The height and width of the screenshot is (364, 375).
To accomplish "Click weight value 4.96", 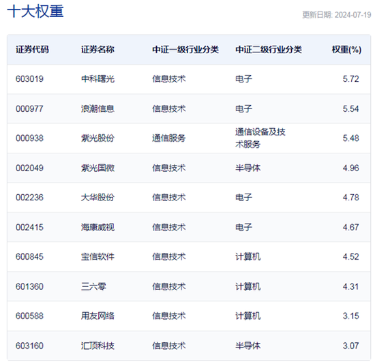I will (x=351, y=168).
